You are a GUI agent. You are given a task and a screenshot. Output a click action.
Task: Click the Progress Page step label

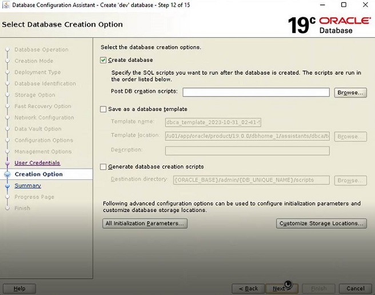click(34, 197)
